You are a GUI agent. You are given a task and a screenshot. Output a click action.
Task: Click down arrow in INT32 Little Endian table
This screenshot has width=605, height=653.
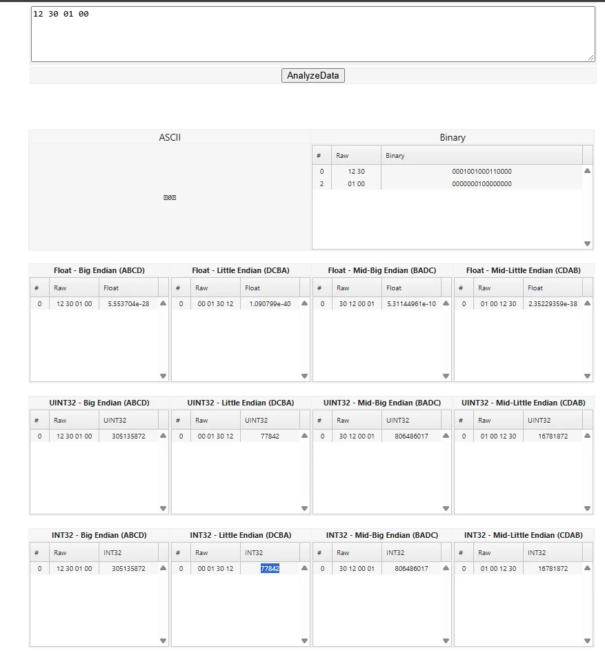[305, 641]
